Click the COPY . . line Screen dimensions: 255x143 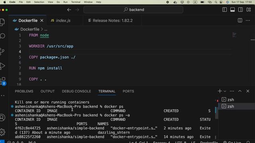coord(37,79)
